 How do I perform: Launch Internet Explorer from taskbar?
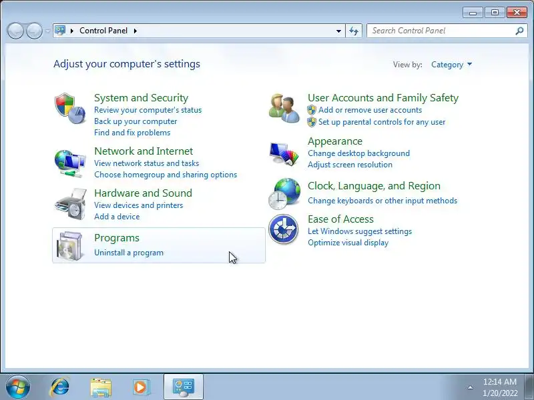[x=59, y=387]
